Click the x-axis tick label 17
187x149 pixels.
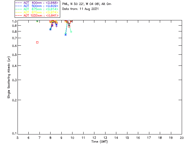(x=149, y=138)
